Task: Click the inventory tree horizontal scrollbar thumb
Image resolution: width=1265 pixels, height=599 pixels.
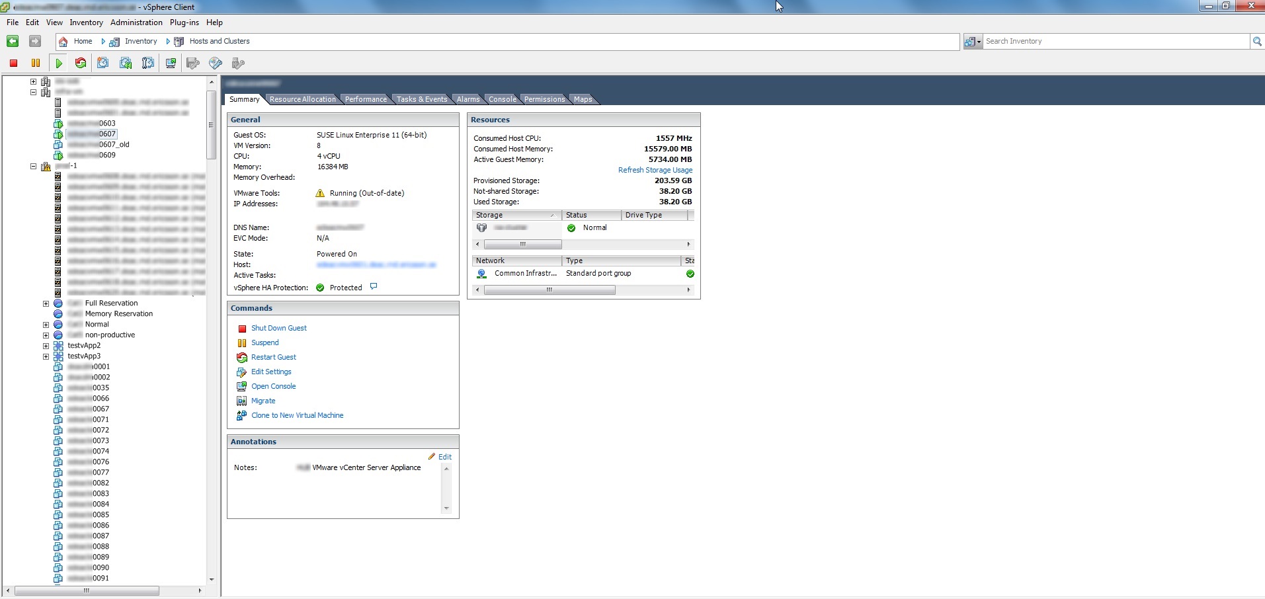Action: tap(87, 590)
